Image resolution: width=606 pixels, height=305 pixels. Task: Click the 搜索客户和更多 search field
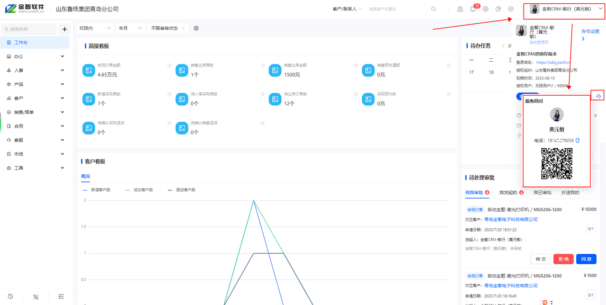pos(397,9)
